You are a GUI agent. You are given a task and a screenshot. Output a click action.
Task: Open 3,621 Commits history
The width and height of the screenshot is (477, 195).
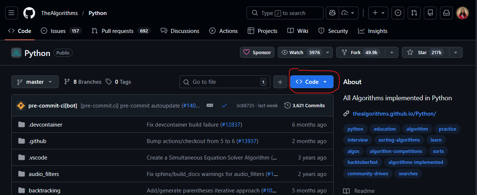pyautogui.click(x=305, y=106)
